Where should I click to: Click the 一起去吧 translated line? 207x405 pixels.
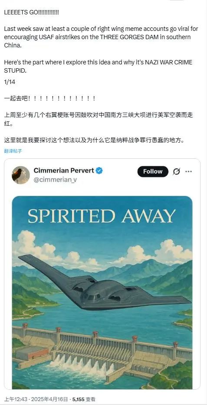coord(50,99)
